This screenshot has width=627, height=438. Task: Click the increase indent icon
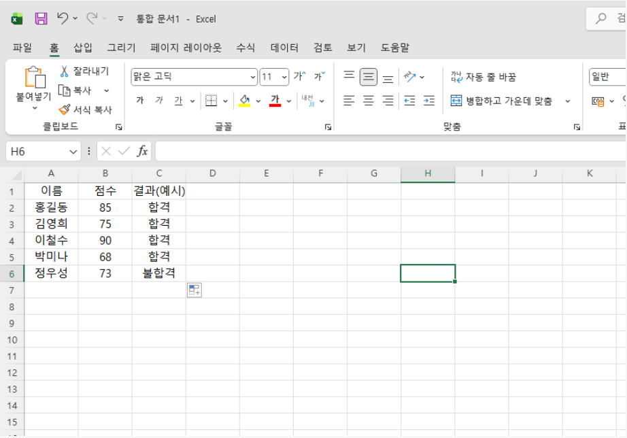pyautogui.click(x=428, y=101)
